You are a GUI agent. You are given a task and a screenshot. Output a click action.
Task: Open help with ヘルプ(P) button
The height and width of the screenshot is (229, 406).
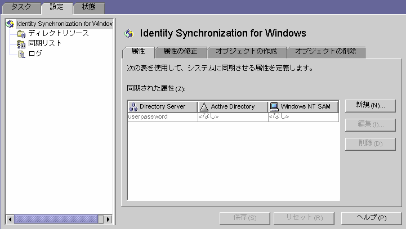(371, 218)
